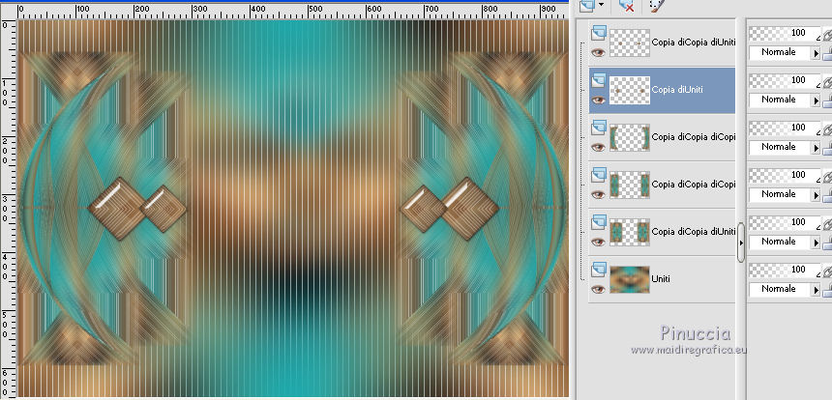Click thumbnail of layer directly above Uniti
The image size is (832, 400).
(630, 232)
